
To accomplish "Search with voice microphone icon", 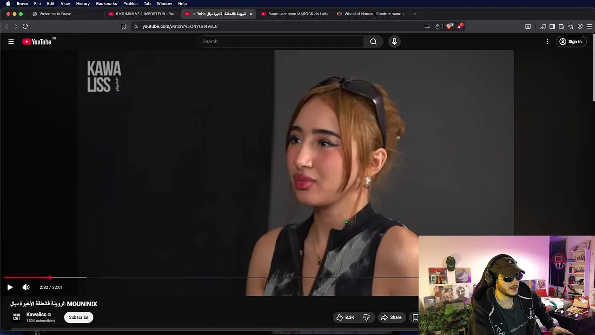I will [x=394, y=41].
